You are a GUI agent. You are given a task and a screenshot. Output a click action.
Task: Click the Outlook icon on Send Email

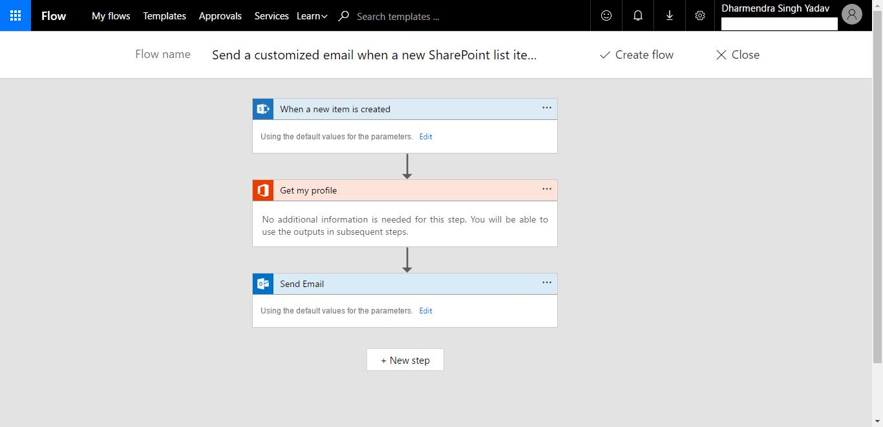263,284
